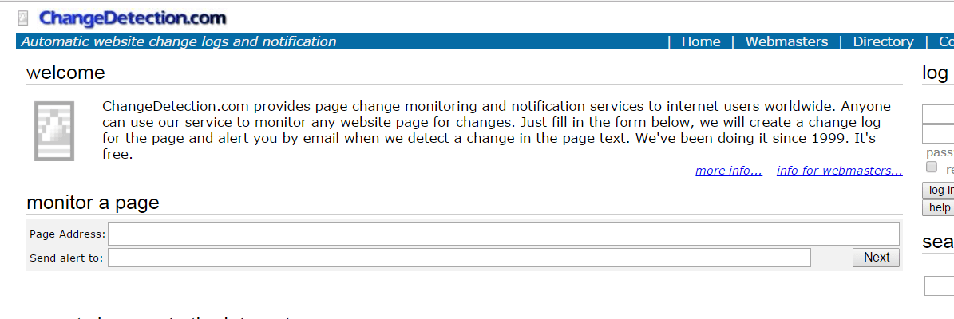Click the tagline in the blue banner
The image size is (954, 319).
pyautogui.click(x=179, y=42)
